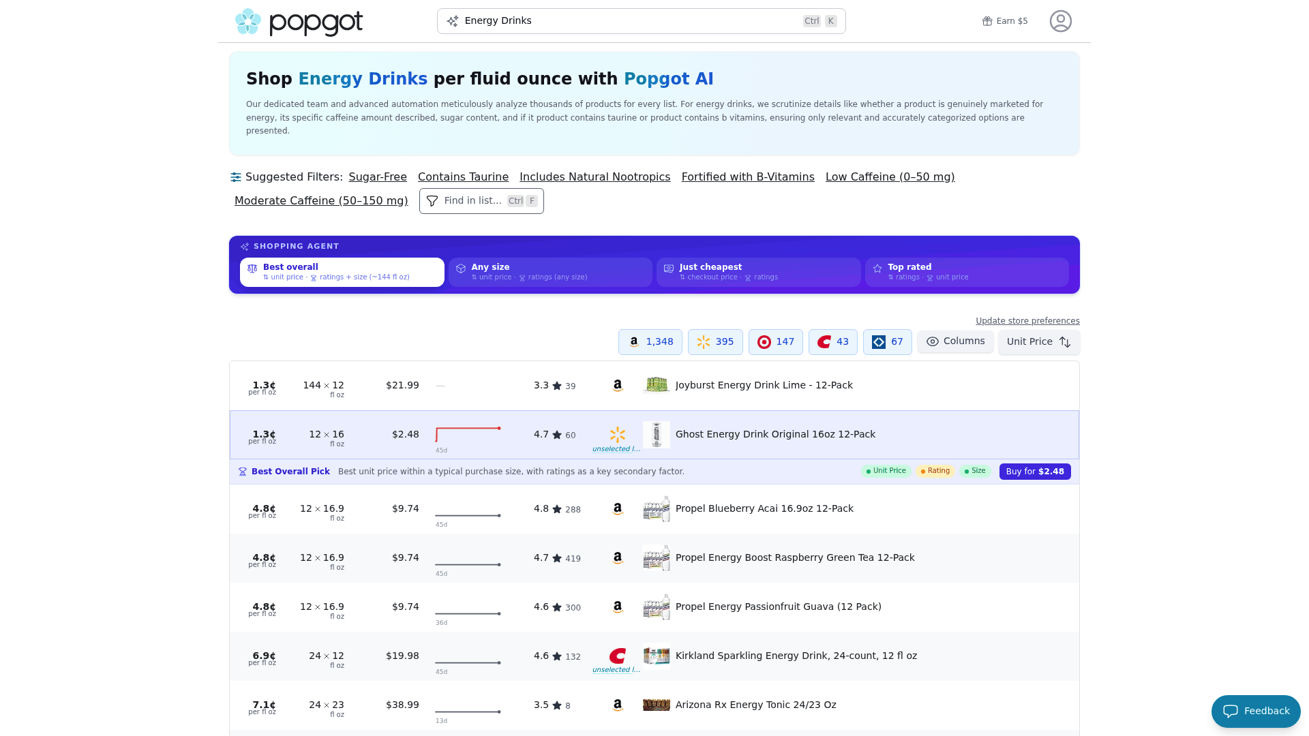1309x736 pixels.
Task: Toggle the Target store filter 147
Action: (x=775, y=342)
